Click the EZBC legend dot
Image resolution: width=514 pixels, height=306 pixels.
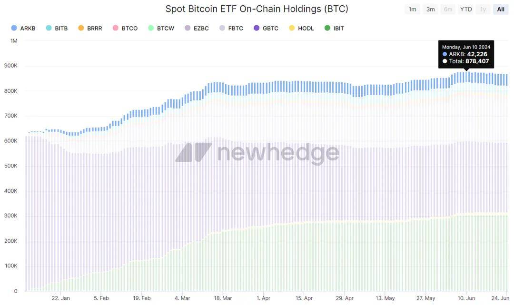point(188,29)
